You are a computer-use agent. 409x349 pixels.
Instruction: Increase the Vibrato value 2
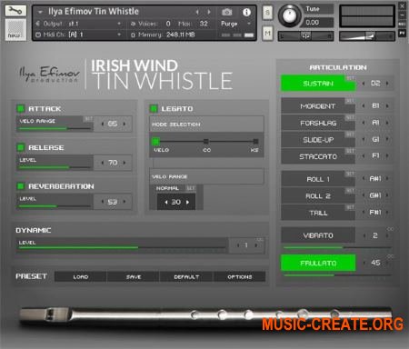[387, 235]
